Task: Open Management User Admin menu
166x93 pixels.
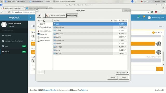Action: click(14, 41)
